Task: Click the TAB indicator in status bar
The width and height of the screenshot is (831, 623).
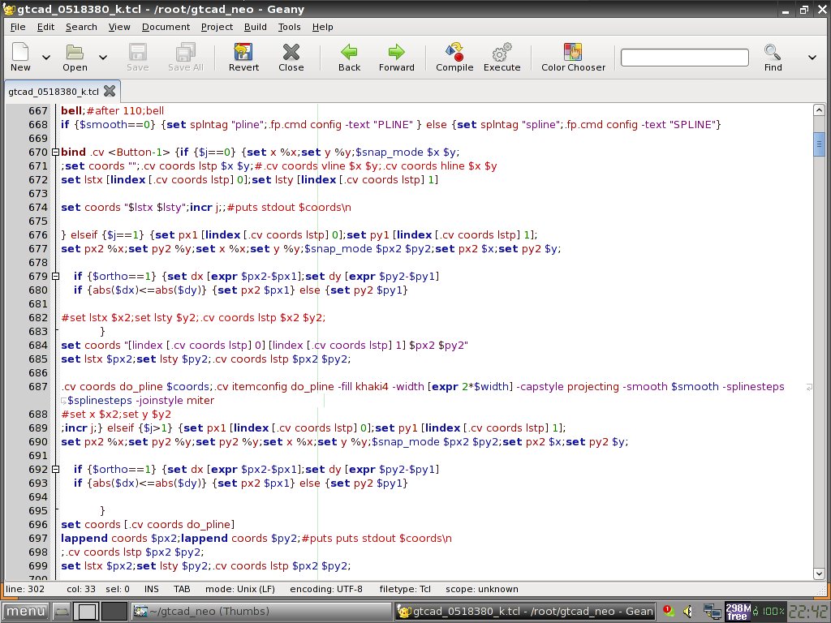Action: tap(182, 589)
